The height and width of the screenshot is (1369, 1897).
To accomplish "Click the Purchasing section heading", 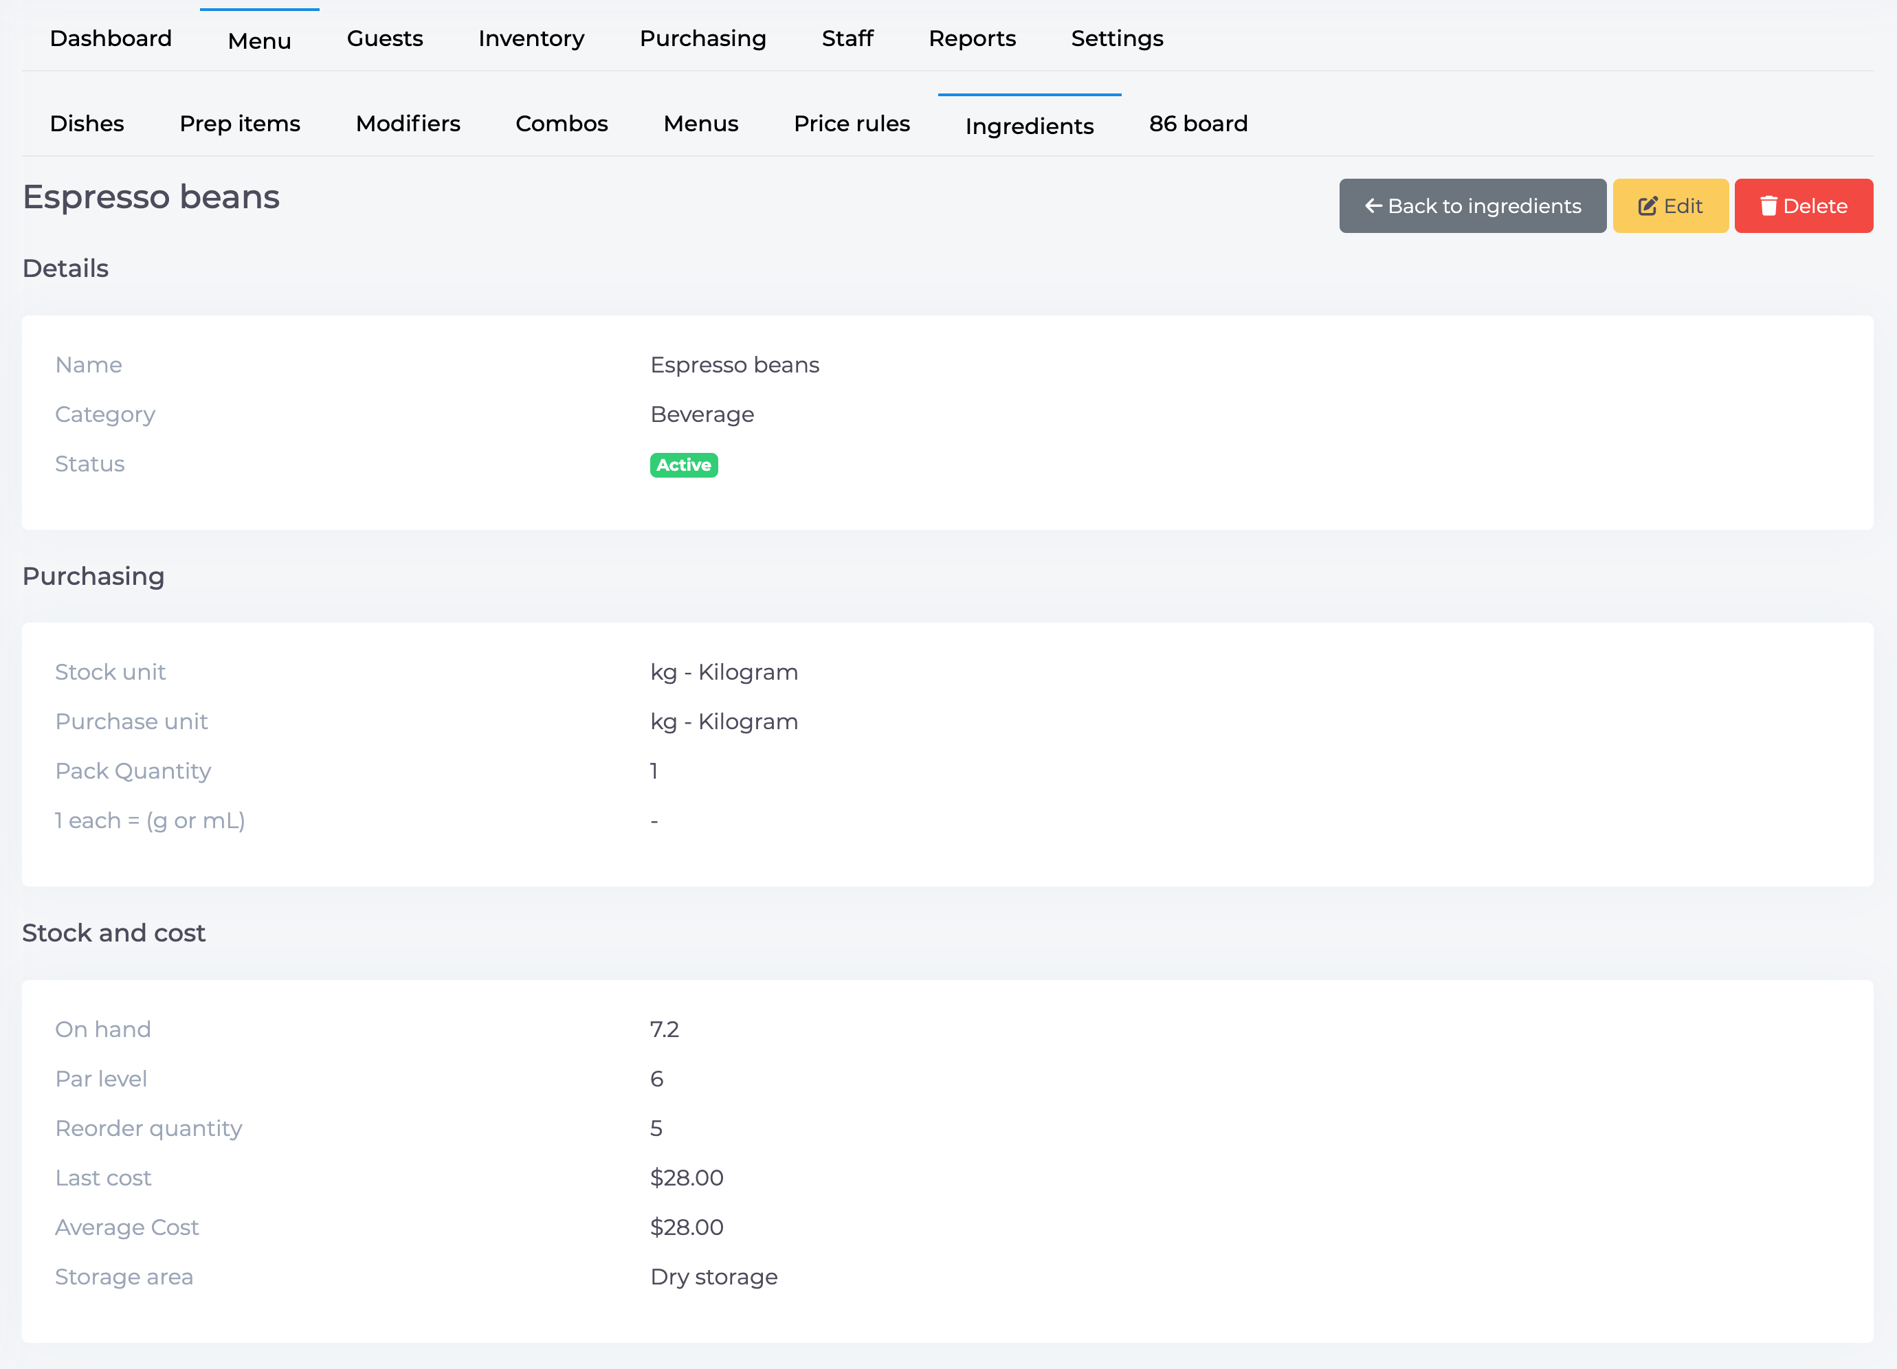I will (x=93, y=576).
